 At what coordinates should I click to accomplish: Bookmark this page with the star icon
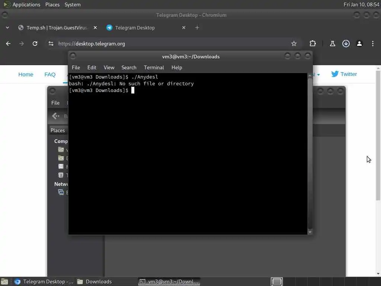coord(294,44)
